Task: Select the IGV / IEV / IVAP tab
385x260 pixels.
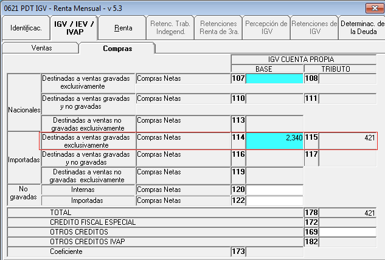Action: pyautogui.click(x=74, y=28)
